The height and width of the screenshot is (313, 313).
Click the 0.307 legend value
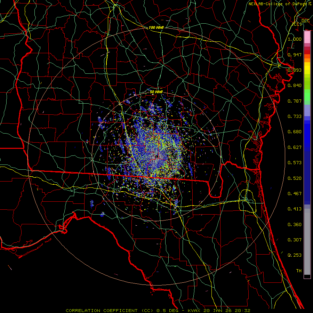click(x=295, y=240)
